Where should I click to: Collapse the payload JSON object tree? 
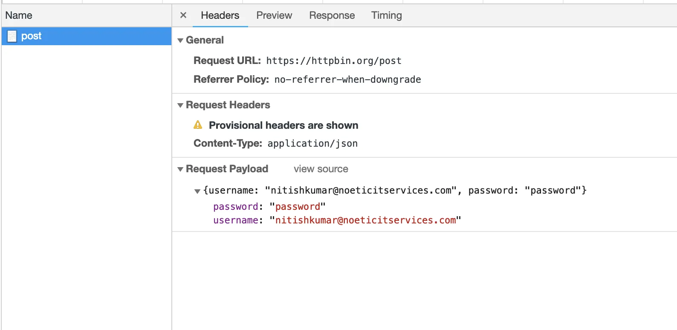[x=197, y=191]
